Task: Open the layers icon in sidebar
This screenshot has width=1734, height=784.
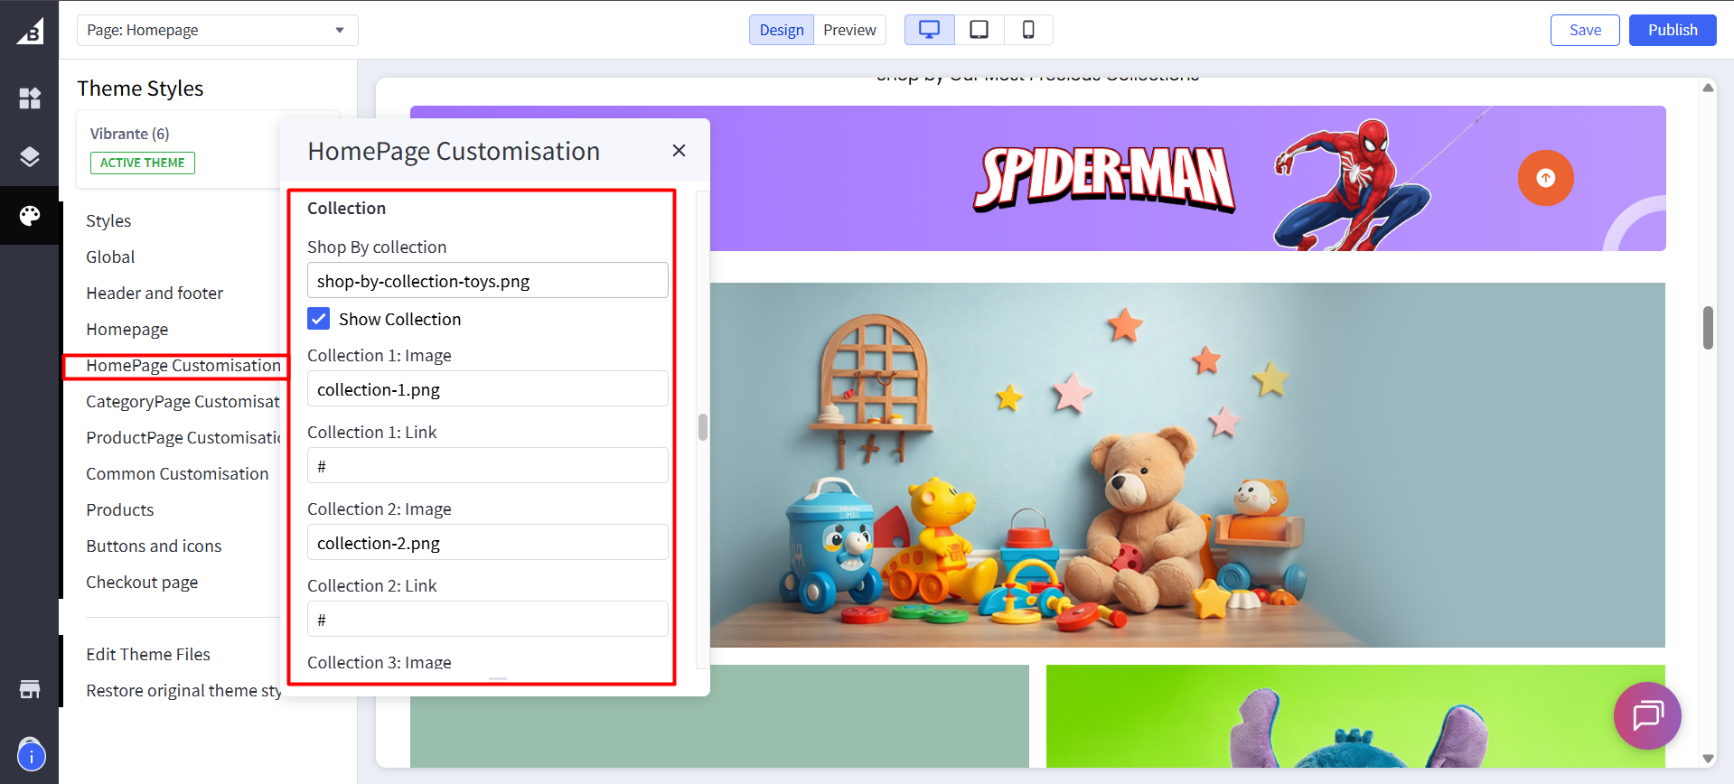Action: pyautogui.click(x=30, y=157)
